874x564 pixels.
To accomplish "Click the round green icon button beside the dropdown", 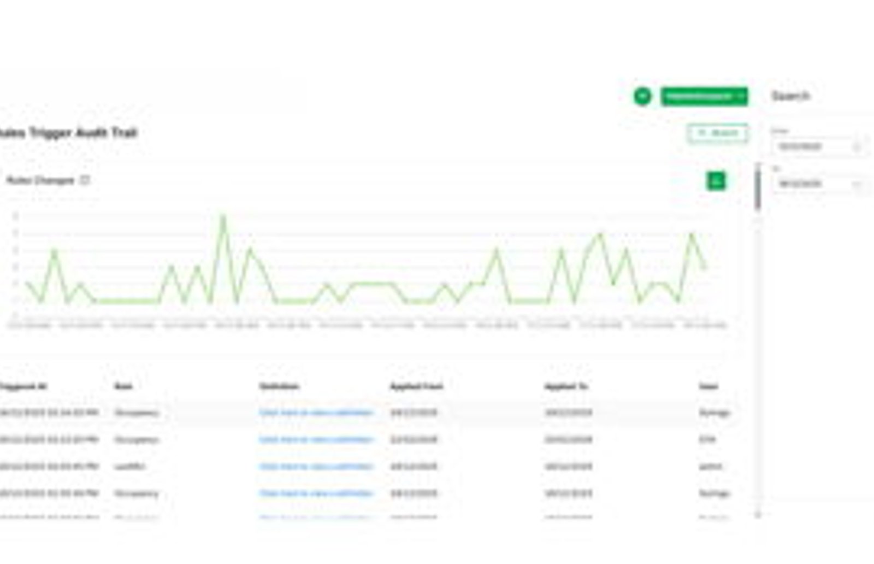I will 642,96.
